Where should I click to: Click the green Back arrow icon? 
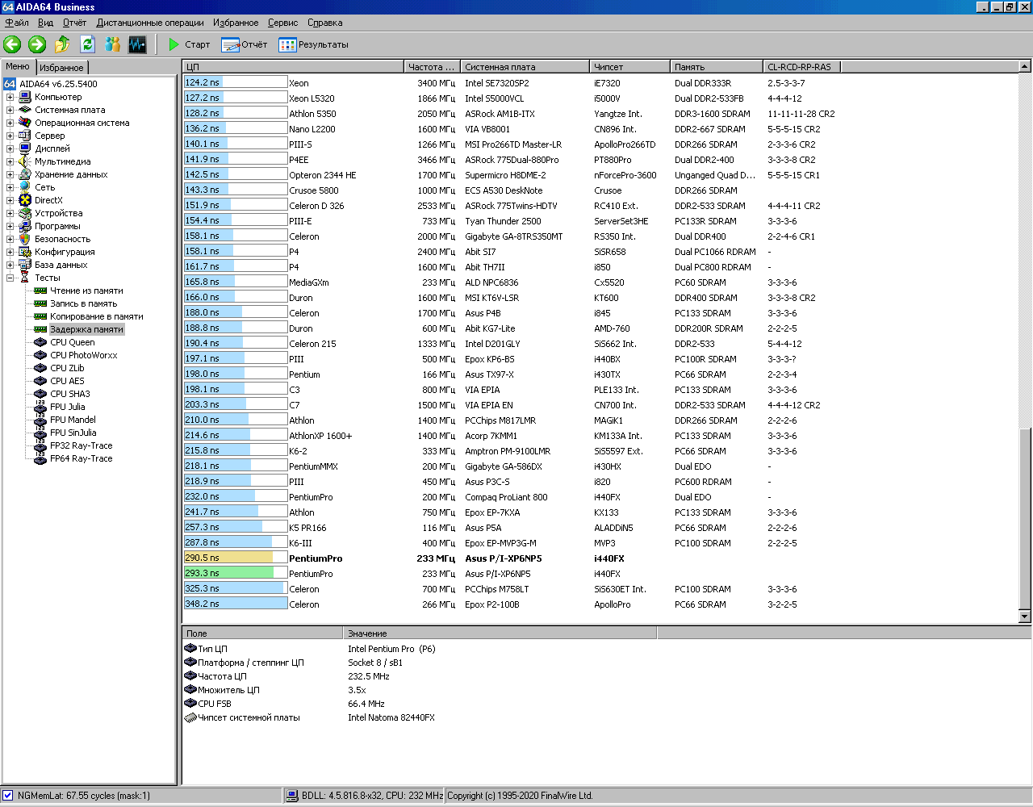[x=12, y=44]
